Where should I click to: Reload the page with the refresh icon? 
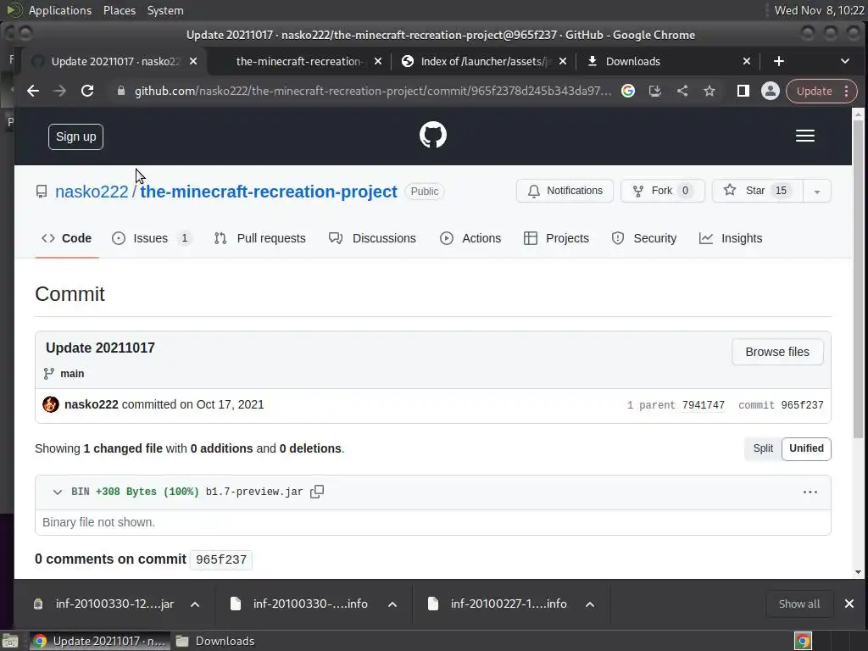[87, 91]
